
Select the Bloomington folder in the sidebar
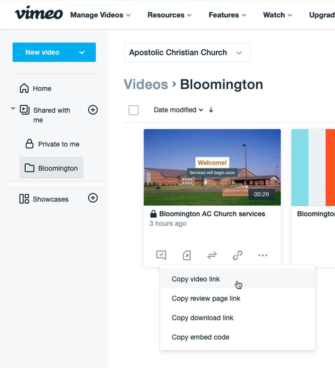51,168
